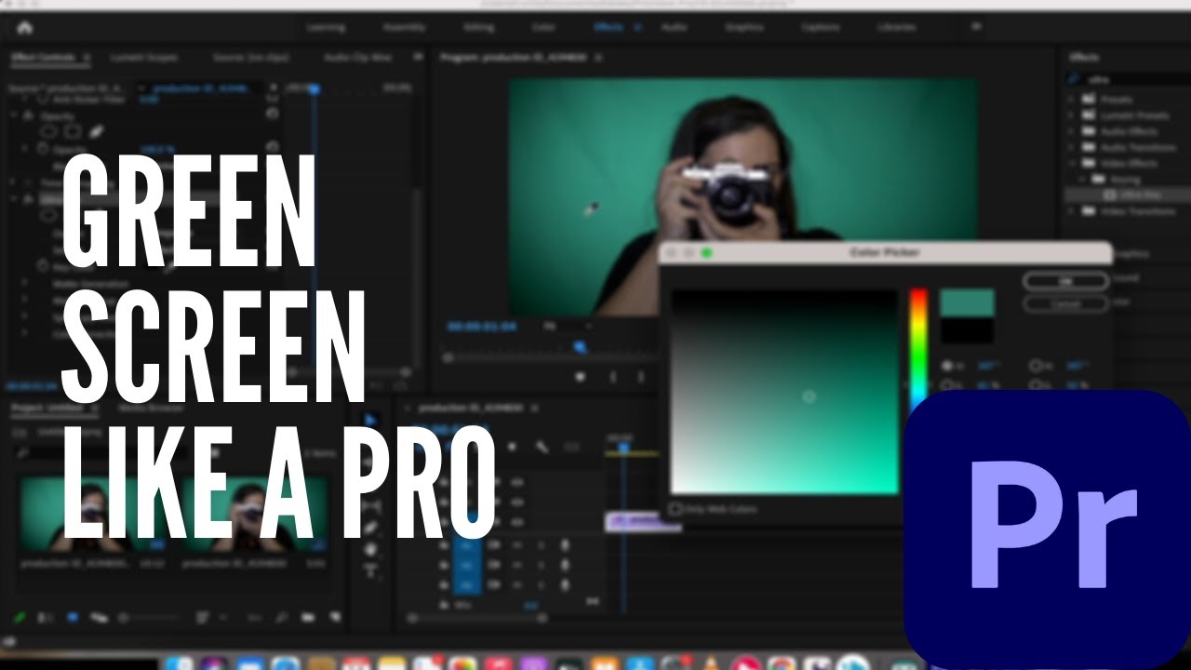Solo the top audio track

[540, 544]
